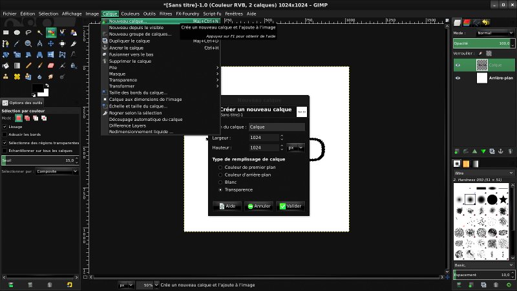Enable Adoucir les bords checkbox

click(x=5, y=135)
